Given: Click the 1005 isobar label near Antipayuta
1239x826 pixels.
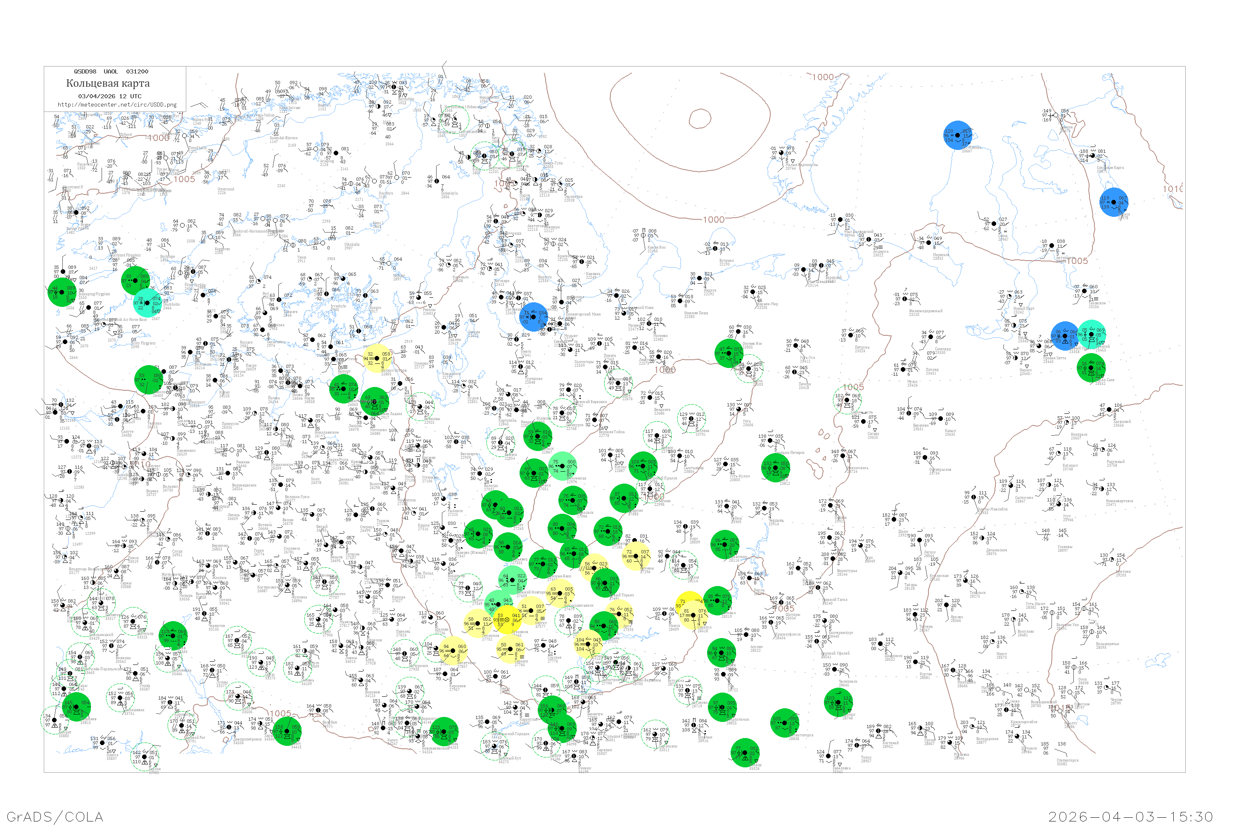Looking at the screenshot, I should click(x=1078, y=261).
